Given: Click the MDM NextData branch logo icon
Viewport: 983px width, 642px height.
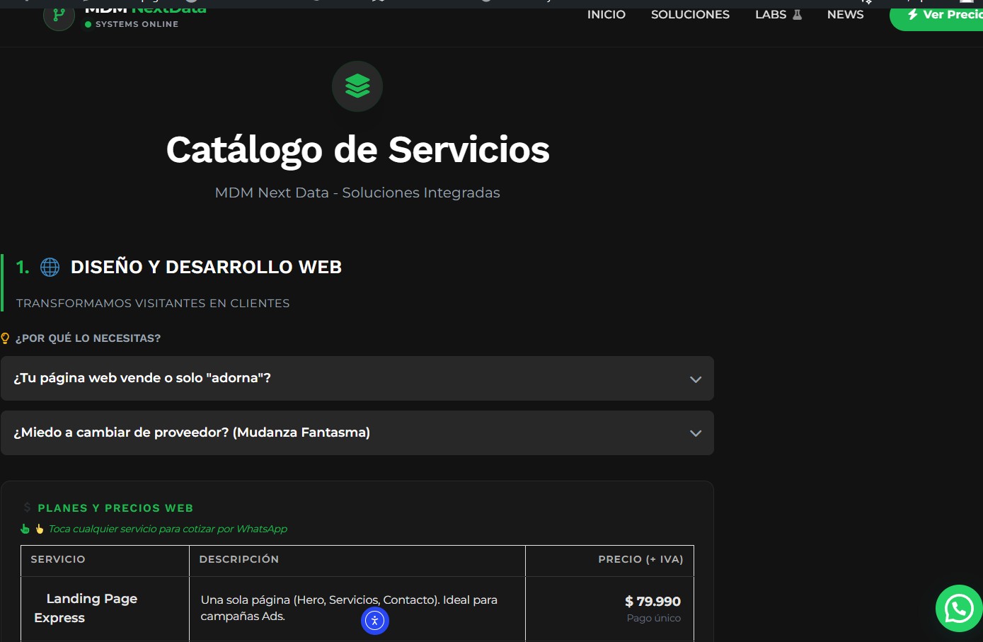Looking at the screenshot, I should click(x=59, y=16).
